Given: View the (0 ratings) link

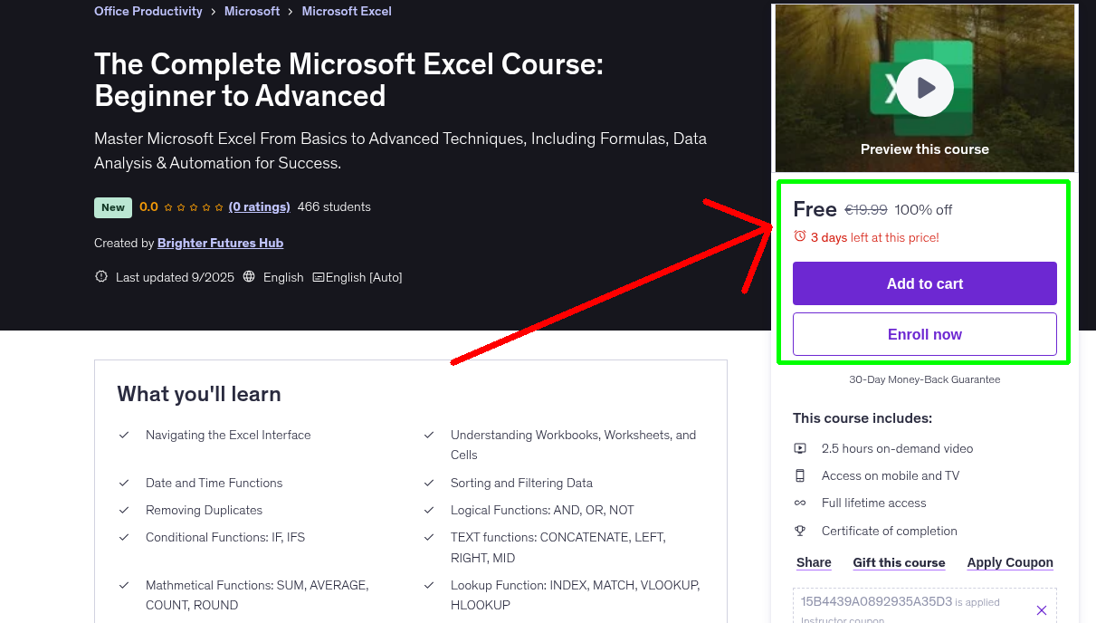Looking at the screenshot, I should coord(259,206).
